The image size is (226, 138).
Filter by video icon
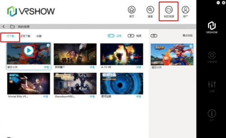131,36
